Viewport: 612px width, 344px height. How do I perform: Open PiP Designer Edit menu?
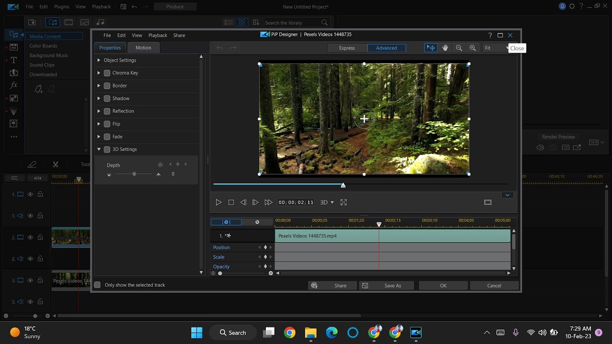tap(121, 35)
